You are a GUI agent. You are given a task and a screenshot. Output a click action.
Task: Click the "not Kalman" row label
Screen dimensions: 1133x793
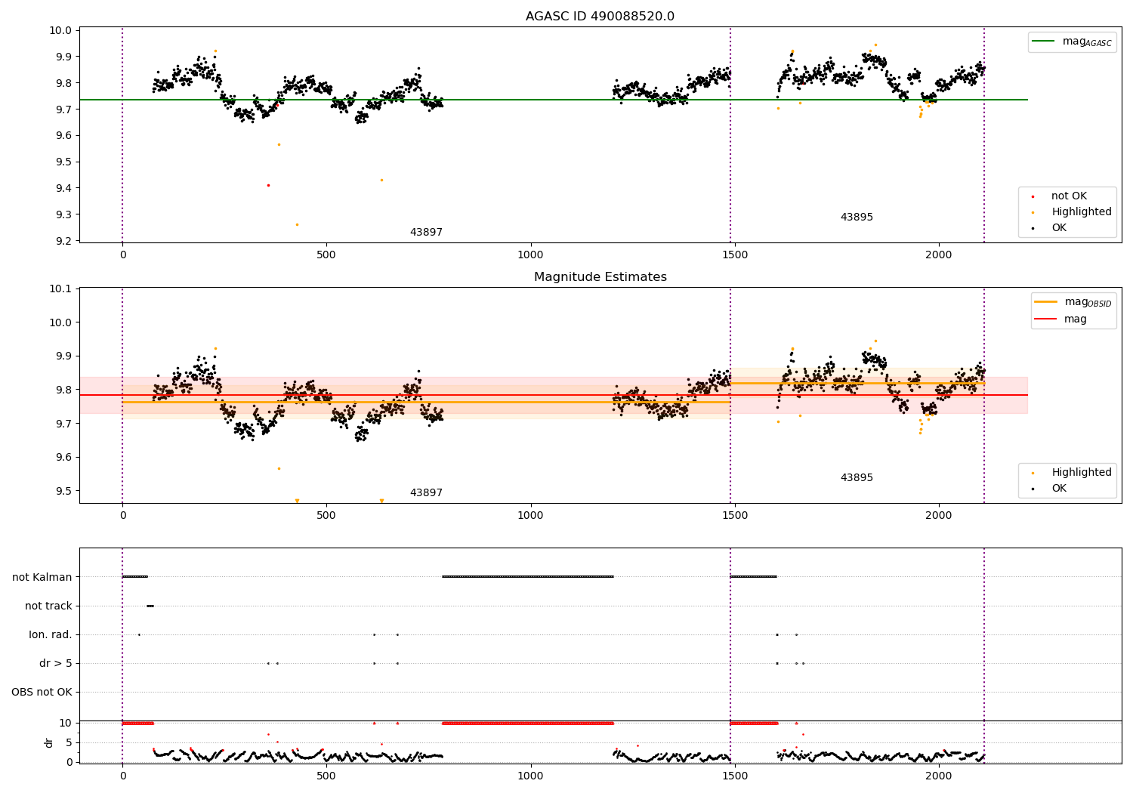(x=42, y=578)
